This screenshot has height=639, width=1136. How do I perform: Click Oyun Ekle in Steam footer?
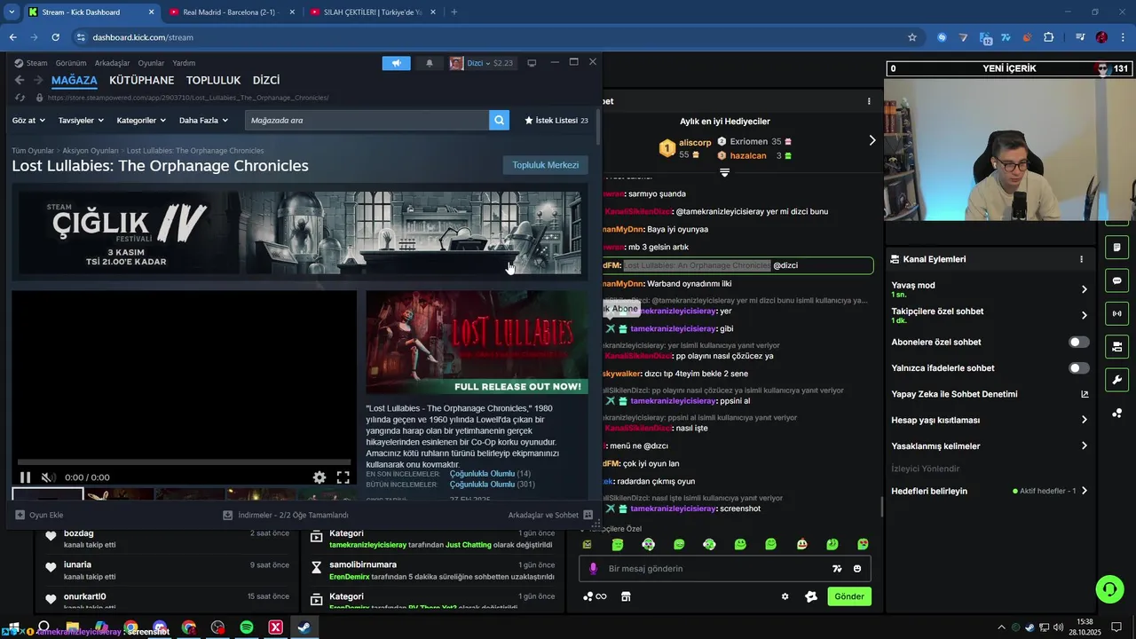39,515
